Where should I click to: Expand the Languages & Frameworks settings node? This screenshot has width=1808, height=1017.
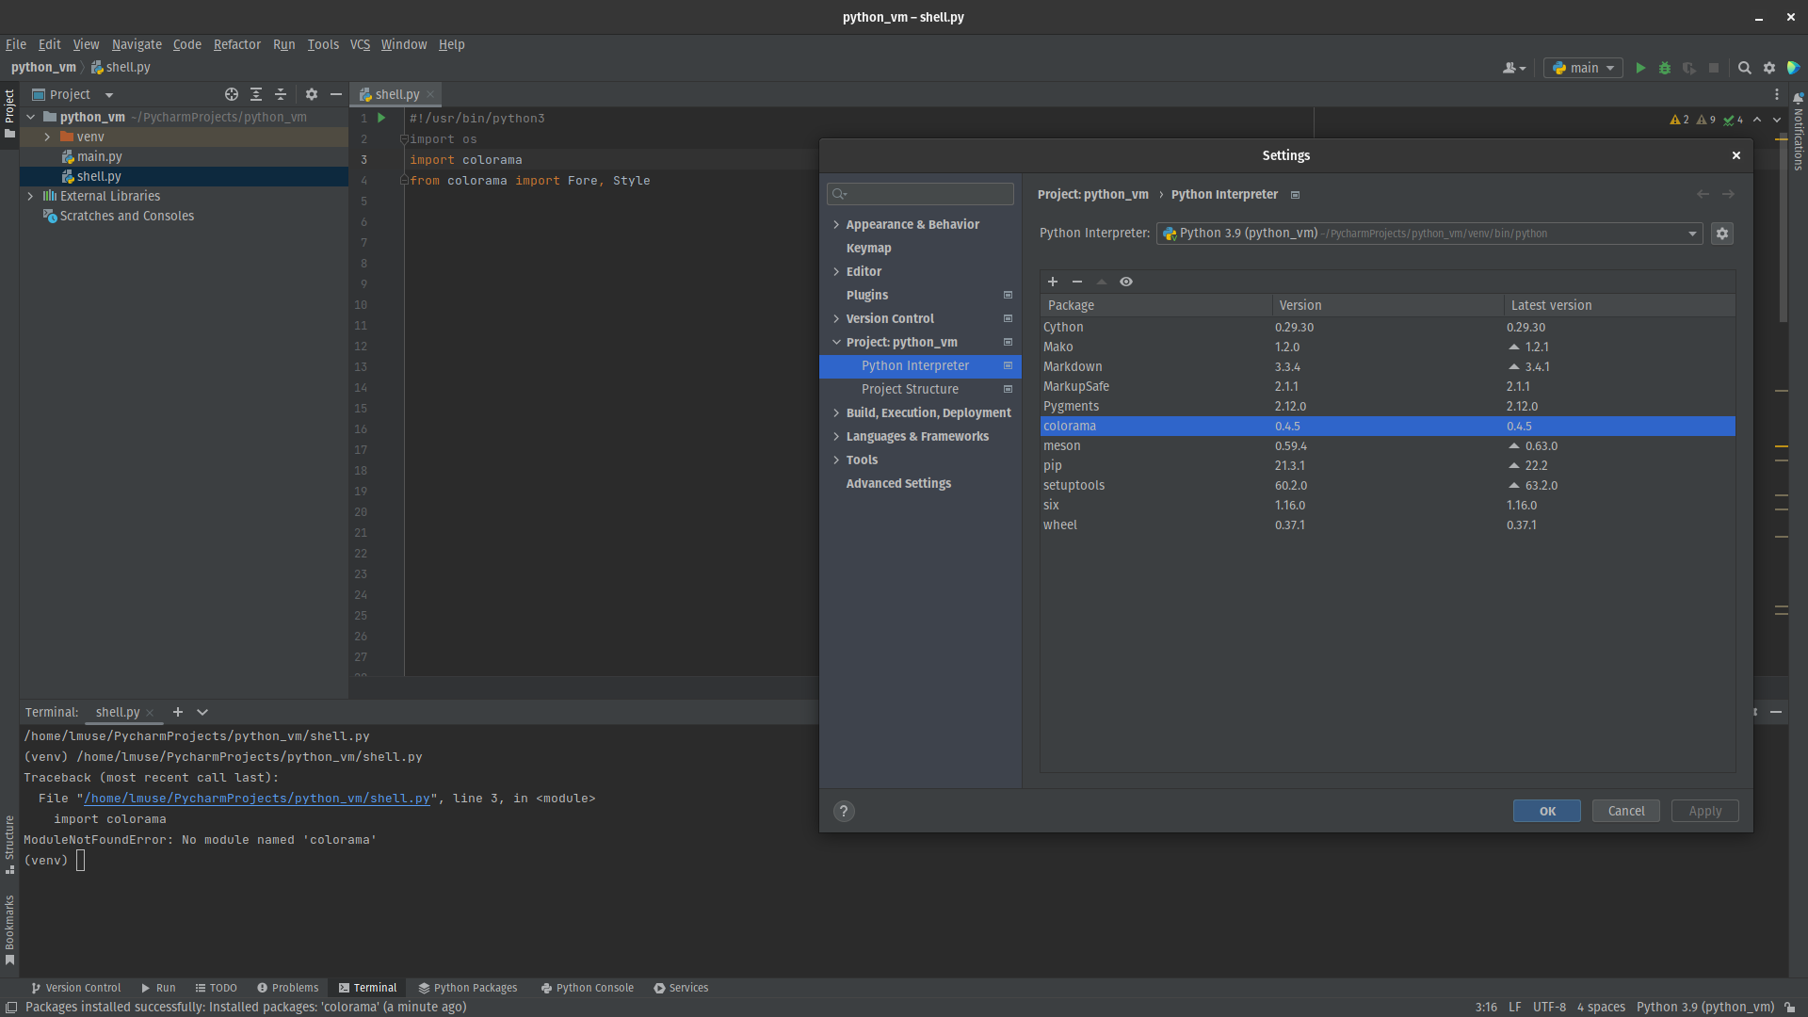[x=836, y=436]
